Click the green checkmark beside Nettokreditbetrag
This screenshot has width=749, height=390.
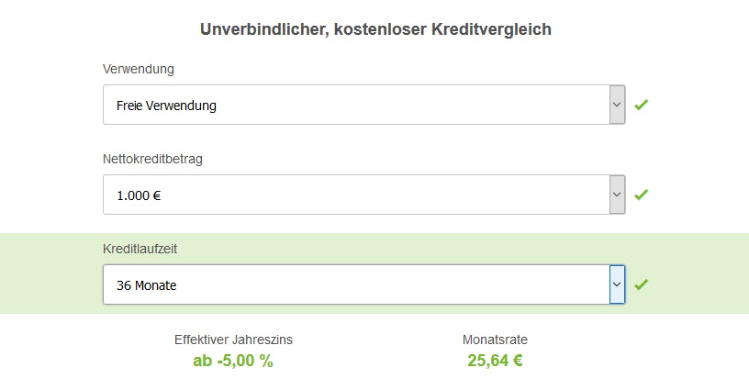point(641,195)
